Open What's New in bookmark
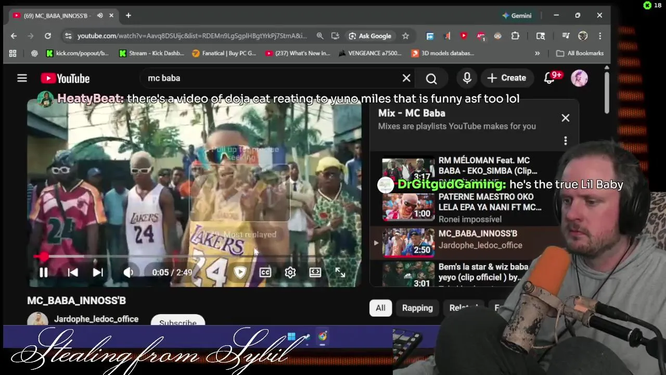666x375 pixels. click(298, 53)
